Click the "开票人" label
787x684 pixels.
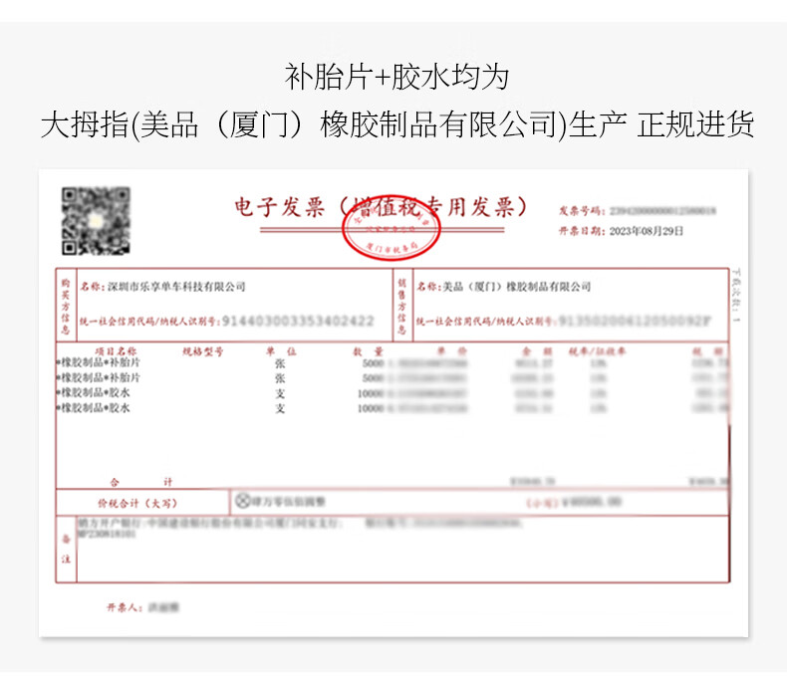tap(124, 607)
